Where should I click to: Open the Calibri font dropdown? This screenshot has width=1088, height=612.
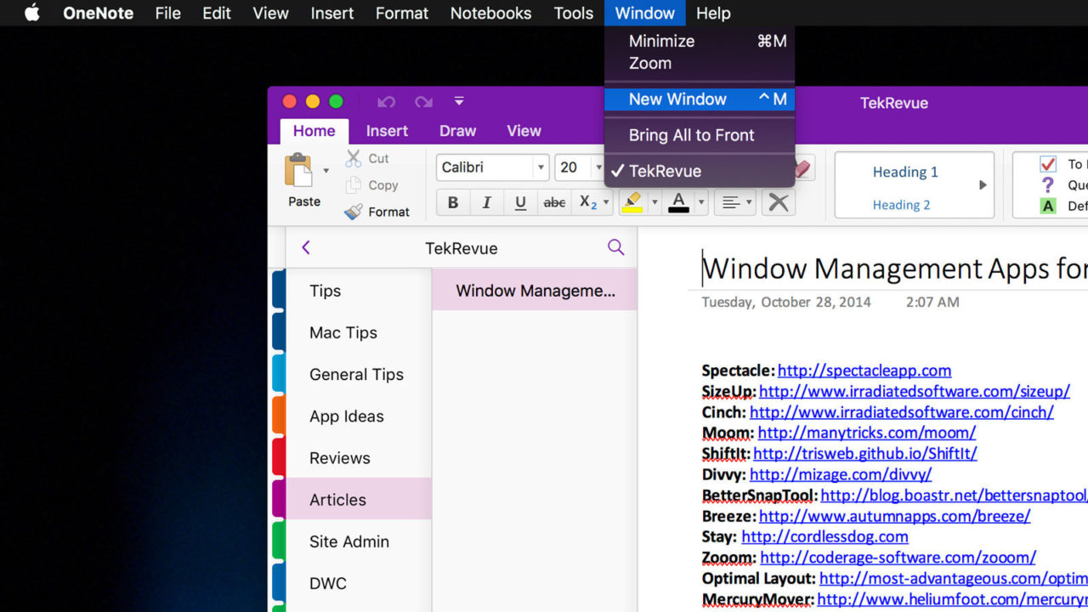click(541, 167)
